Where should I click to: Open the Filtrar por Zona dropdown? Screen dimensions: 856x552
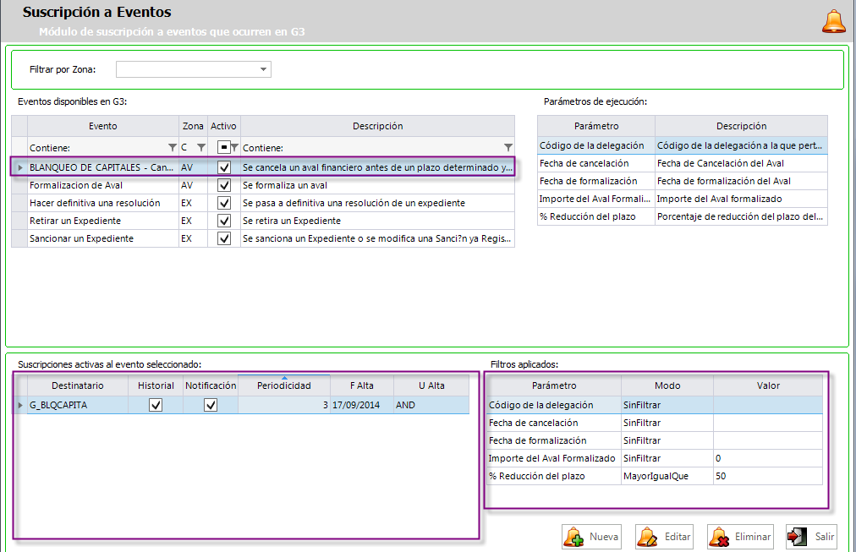point(263,69)
